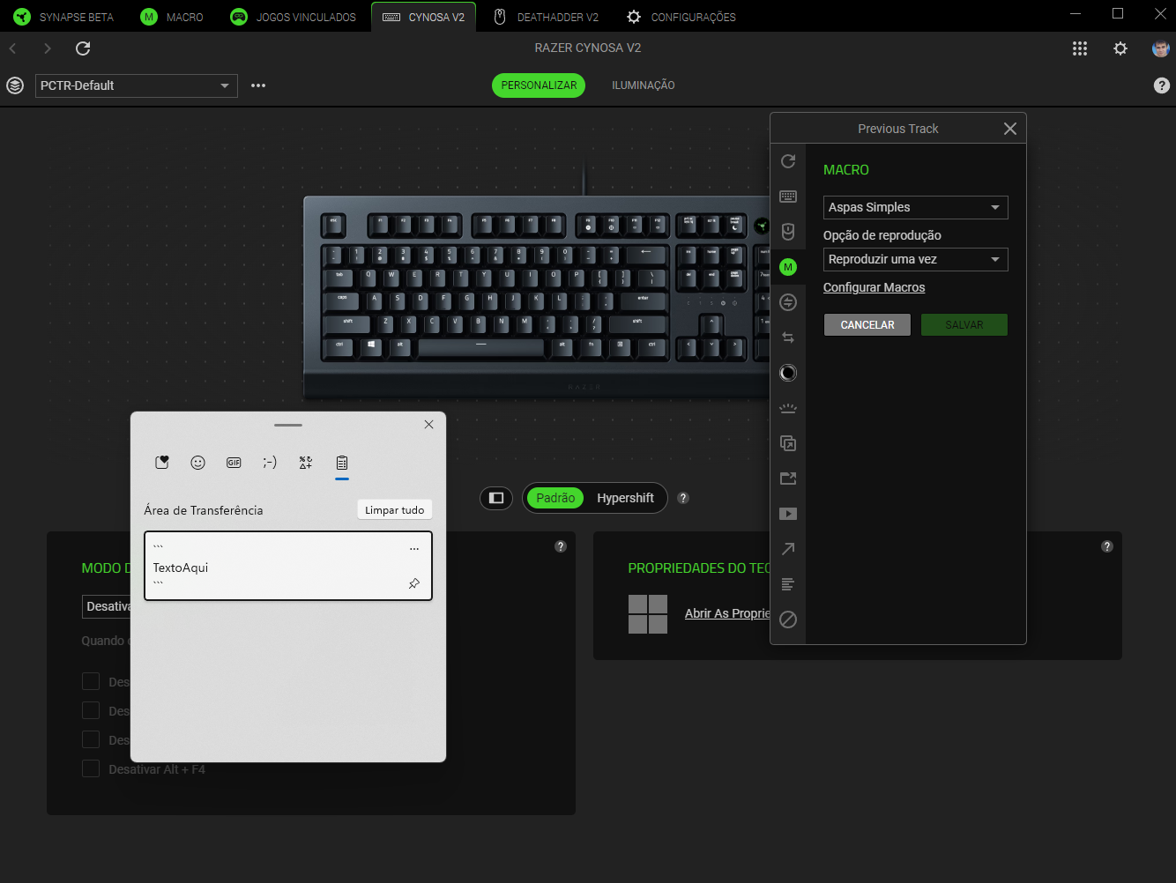Select the PERSONALIZAR subtab
1176x883 pixels.
(539, 85)
